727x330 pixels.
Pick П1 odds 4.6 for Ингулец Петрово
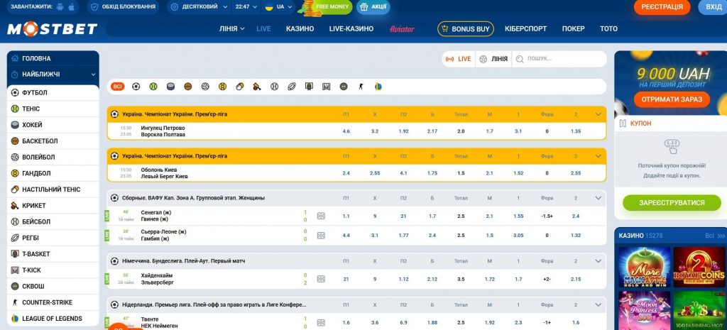pos(346,131)
